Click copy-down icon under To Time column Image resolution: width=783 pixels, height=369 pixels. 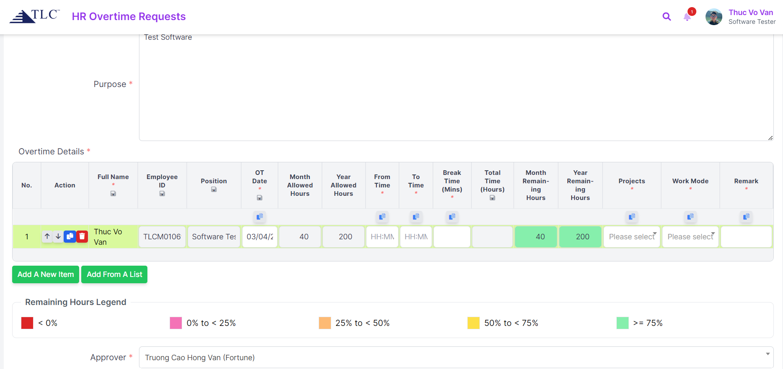(x=416, y=217)
